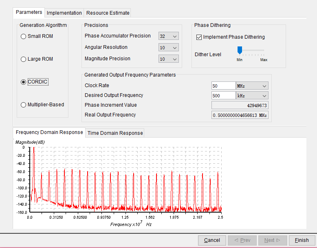
Task: Show the Time Domain Response tab
Action: point(115,133)
